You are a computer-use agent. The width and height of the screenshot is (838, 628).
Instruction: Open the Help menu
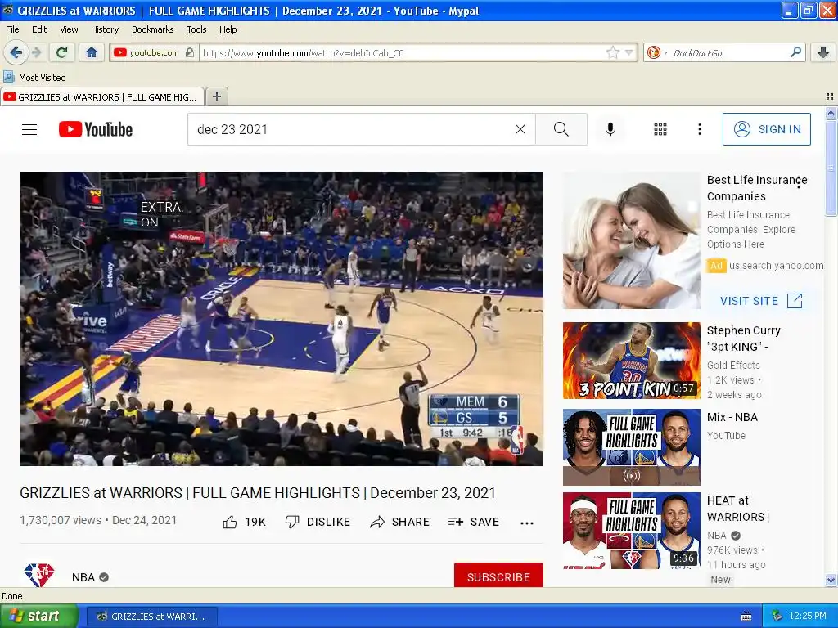click(228, 29)
